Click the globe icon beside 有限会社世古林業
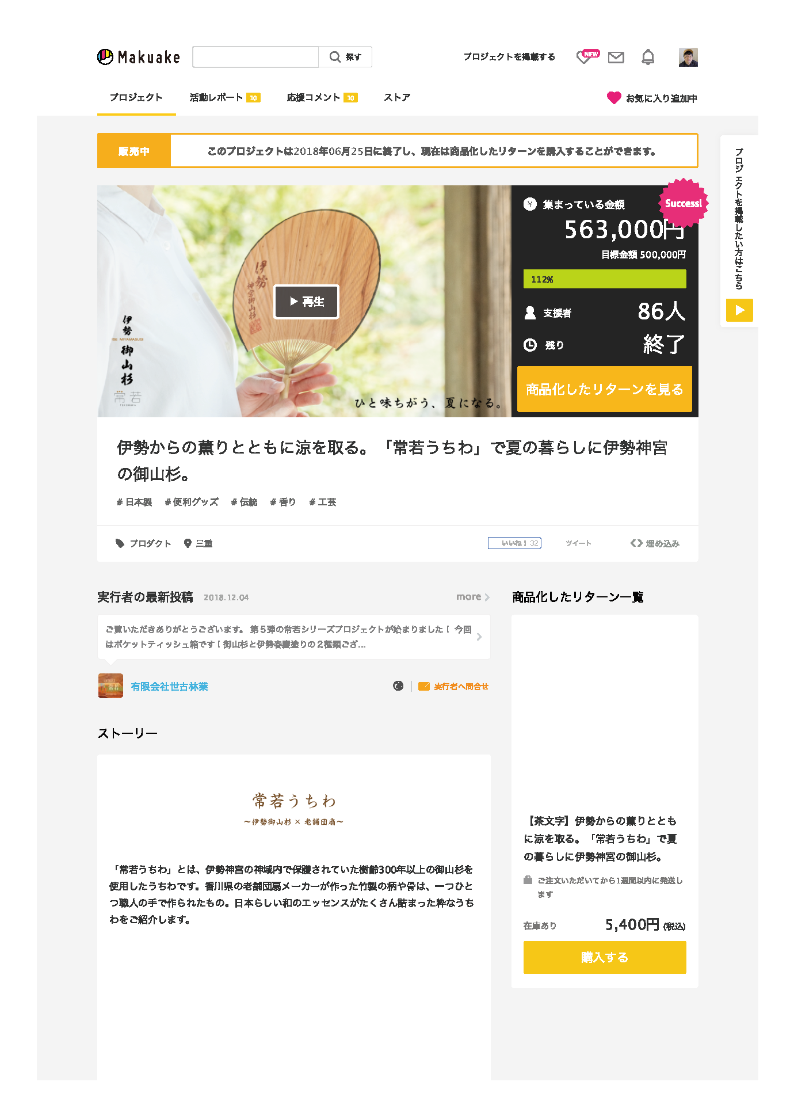The image size is (794, 1116). [398, 685]
